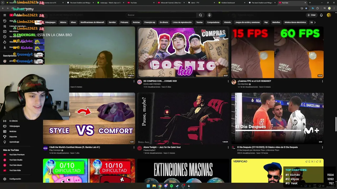Show more chips with right chevron arrow
This screenshot has height=189, width=337.
tap(315, 22)
